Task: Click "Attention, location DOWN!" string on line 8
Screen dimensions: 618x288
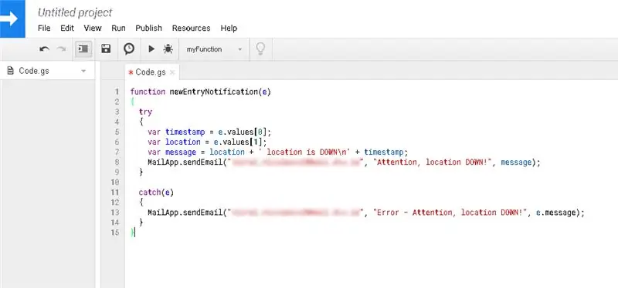Action: 433,162
